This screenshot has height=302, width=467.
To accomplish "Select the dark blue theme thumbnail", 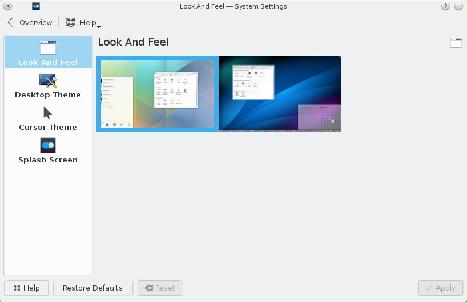I will [280, 94].
